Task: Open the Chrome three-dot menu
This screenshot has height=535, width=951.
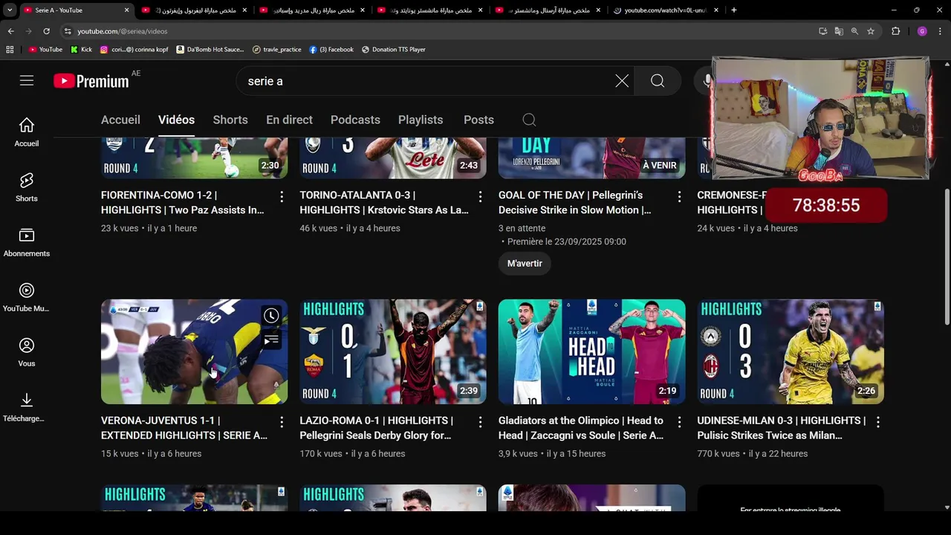Action: [x=941, y=31]
